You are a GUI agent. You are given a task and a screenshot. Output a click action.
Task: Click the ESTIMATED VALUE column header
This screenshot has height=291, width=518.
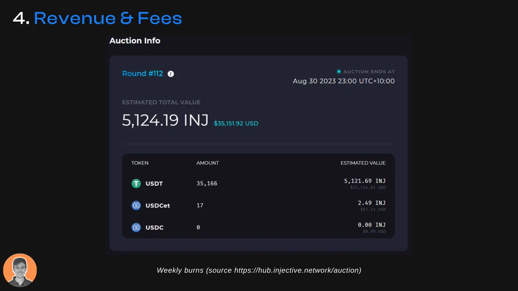[363, 163]
